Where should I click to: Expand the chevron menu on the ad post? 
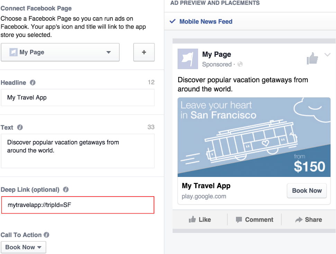pyautogui.click(x=327, y=55)
